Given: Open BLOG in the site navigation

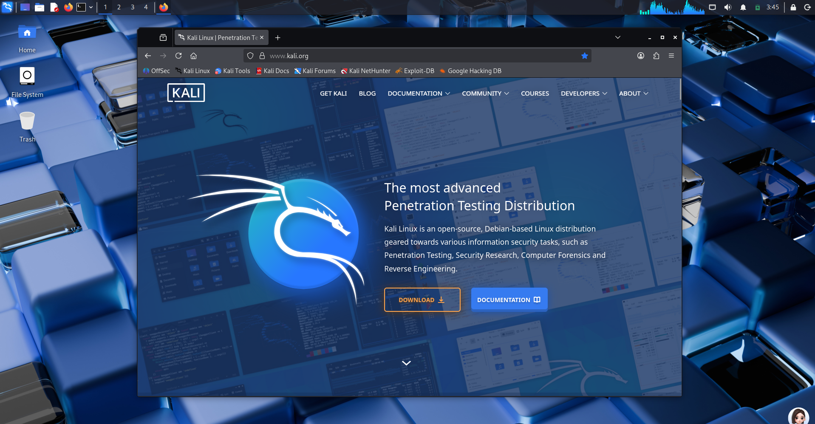Looking at the screenshot, I should pos(367,93).
